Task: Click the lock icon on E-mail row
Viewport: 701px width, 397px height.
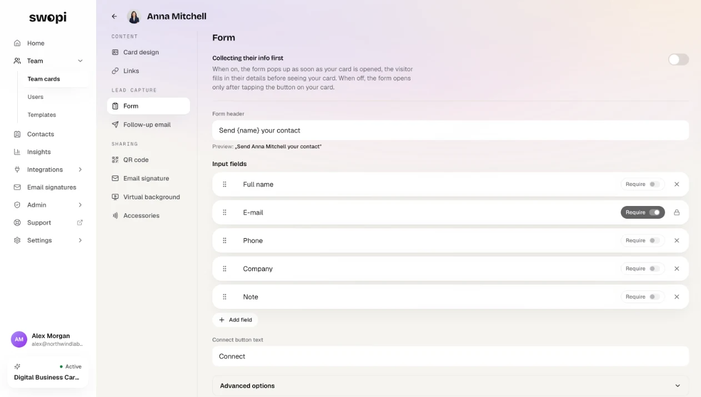Action: 677,213
